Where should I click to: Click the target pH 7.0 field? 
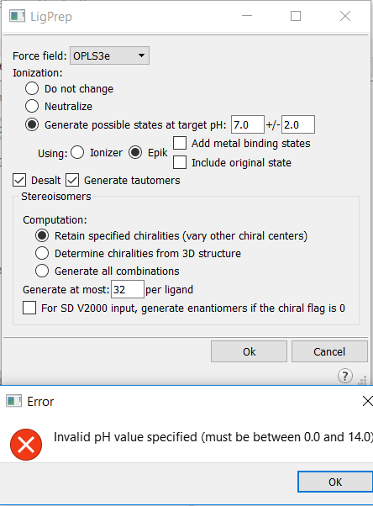pos(248,124)
